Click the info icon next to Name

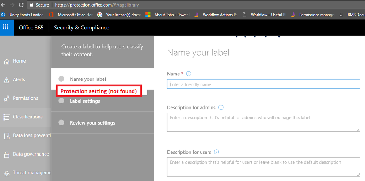coord(189,74)
